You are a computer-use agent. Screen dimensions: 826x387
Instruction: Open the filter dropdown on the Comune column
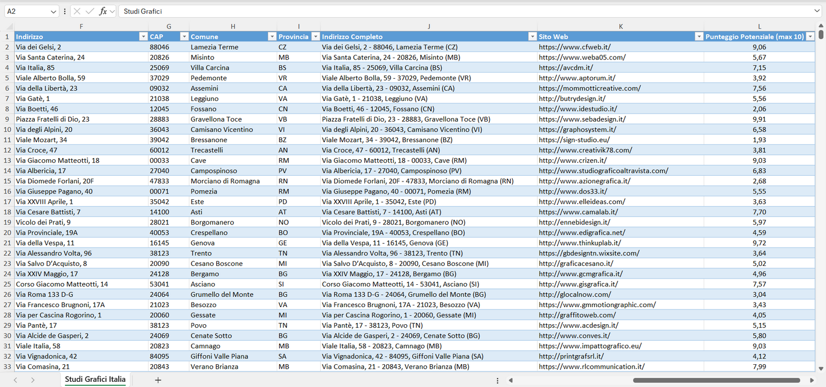[272, 36]
